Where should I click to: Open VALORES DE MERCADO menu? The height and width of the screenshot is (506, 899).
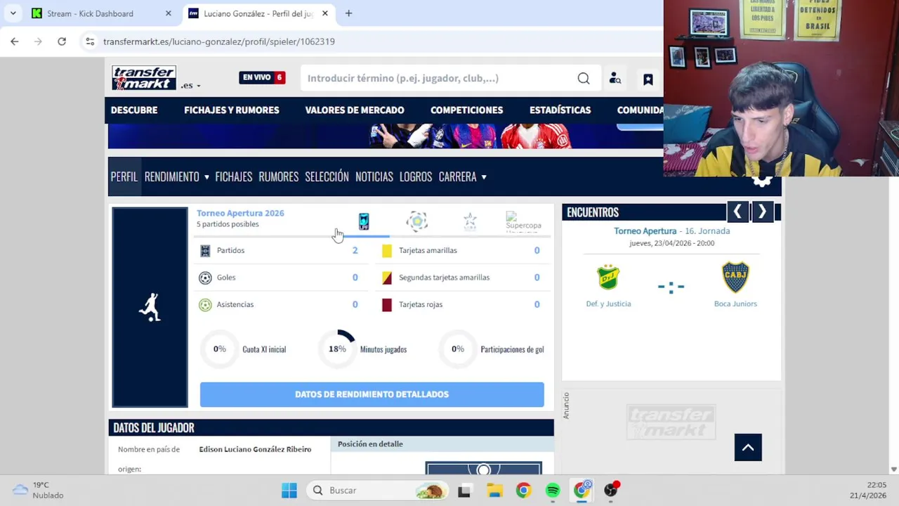click(x=355, y=110)
